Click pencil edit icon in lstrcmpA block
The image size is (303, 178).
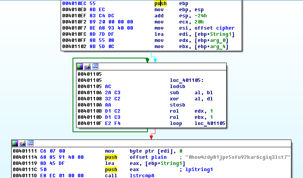click(x=23, y=143)
